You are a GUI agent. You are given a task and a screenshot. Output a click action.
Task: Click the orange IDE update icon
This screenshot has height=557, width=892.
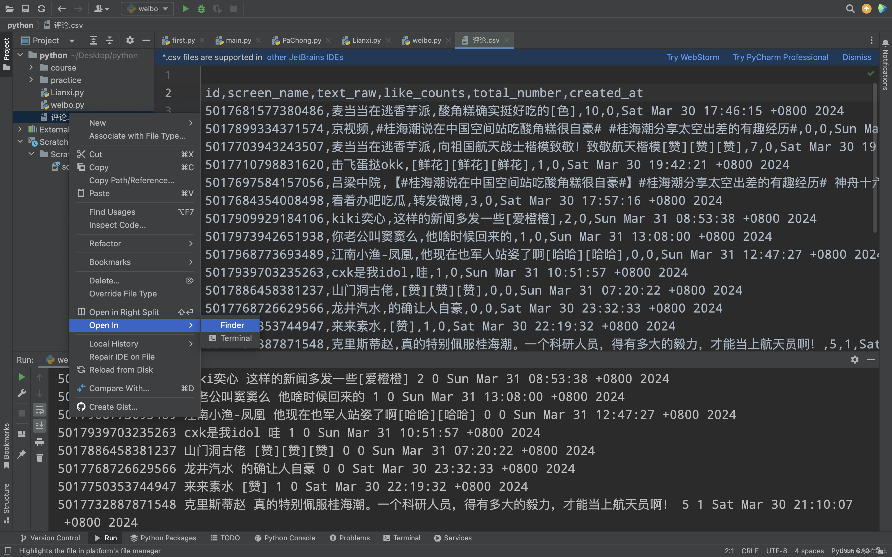coord(866,8)
